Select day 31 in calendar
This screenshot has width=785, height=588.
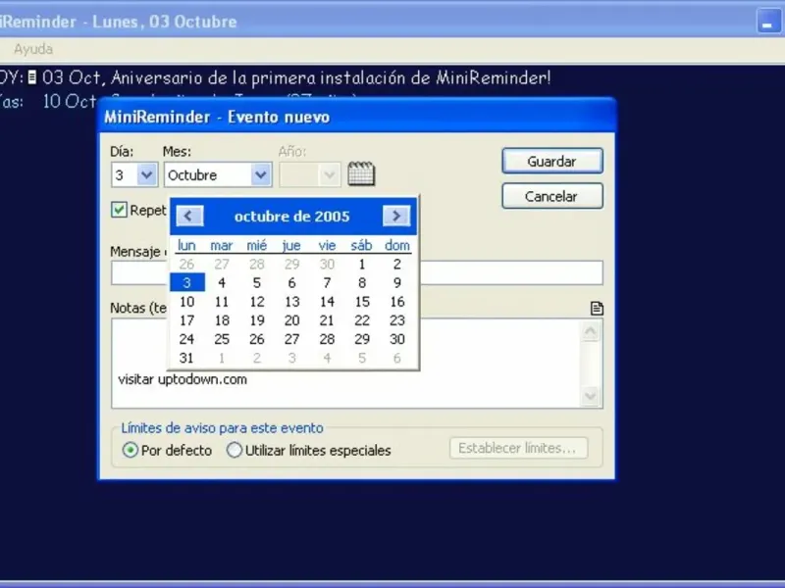186,358
